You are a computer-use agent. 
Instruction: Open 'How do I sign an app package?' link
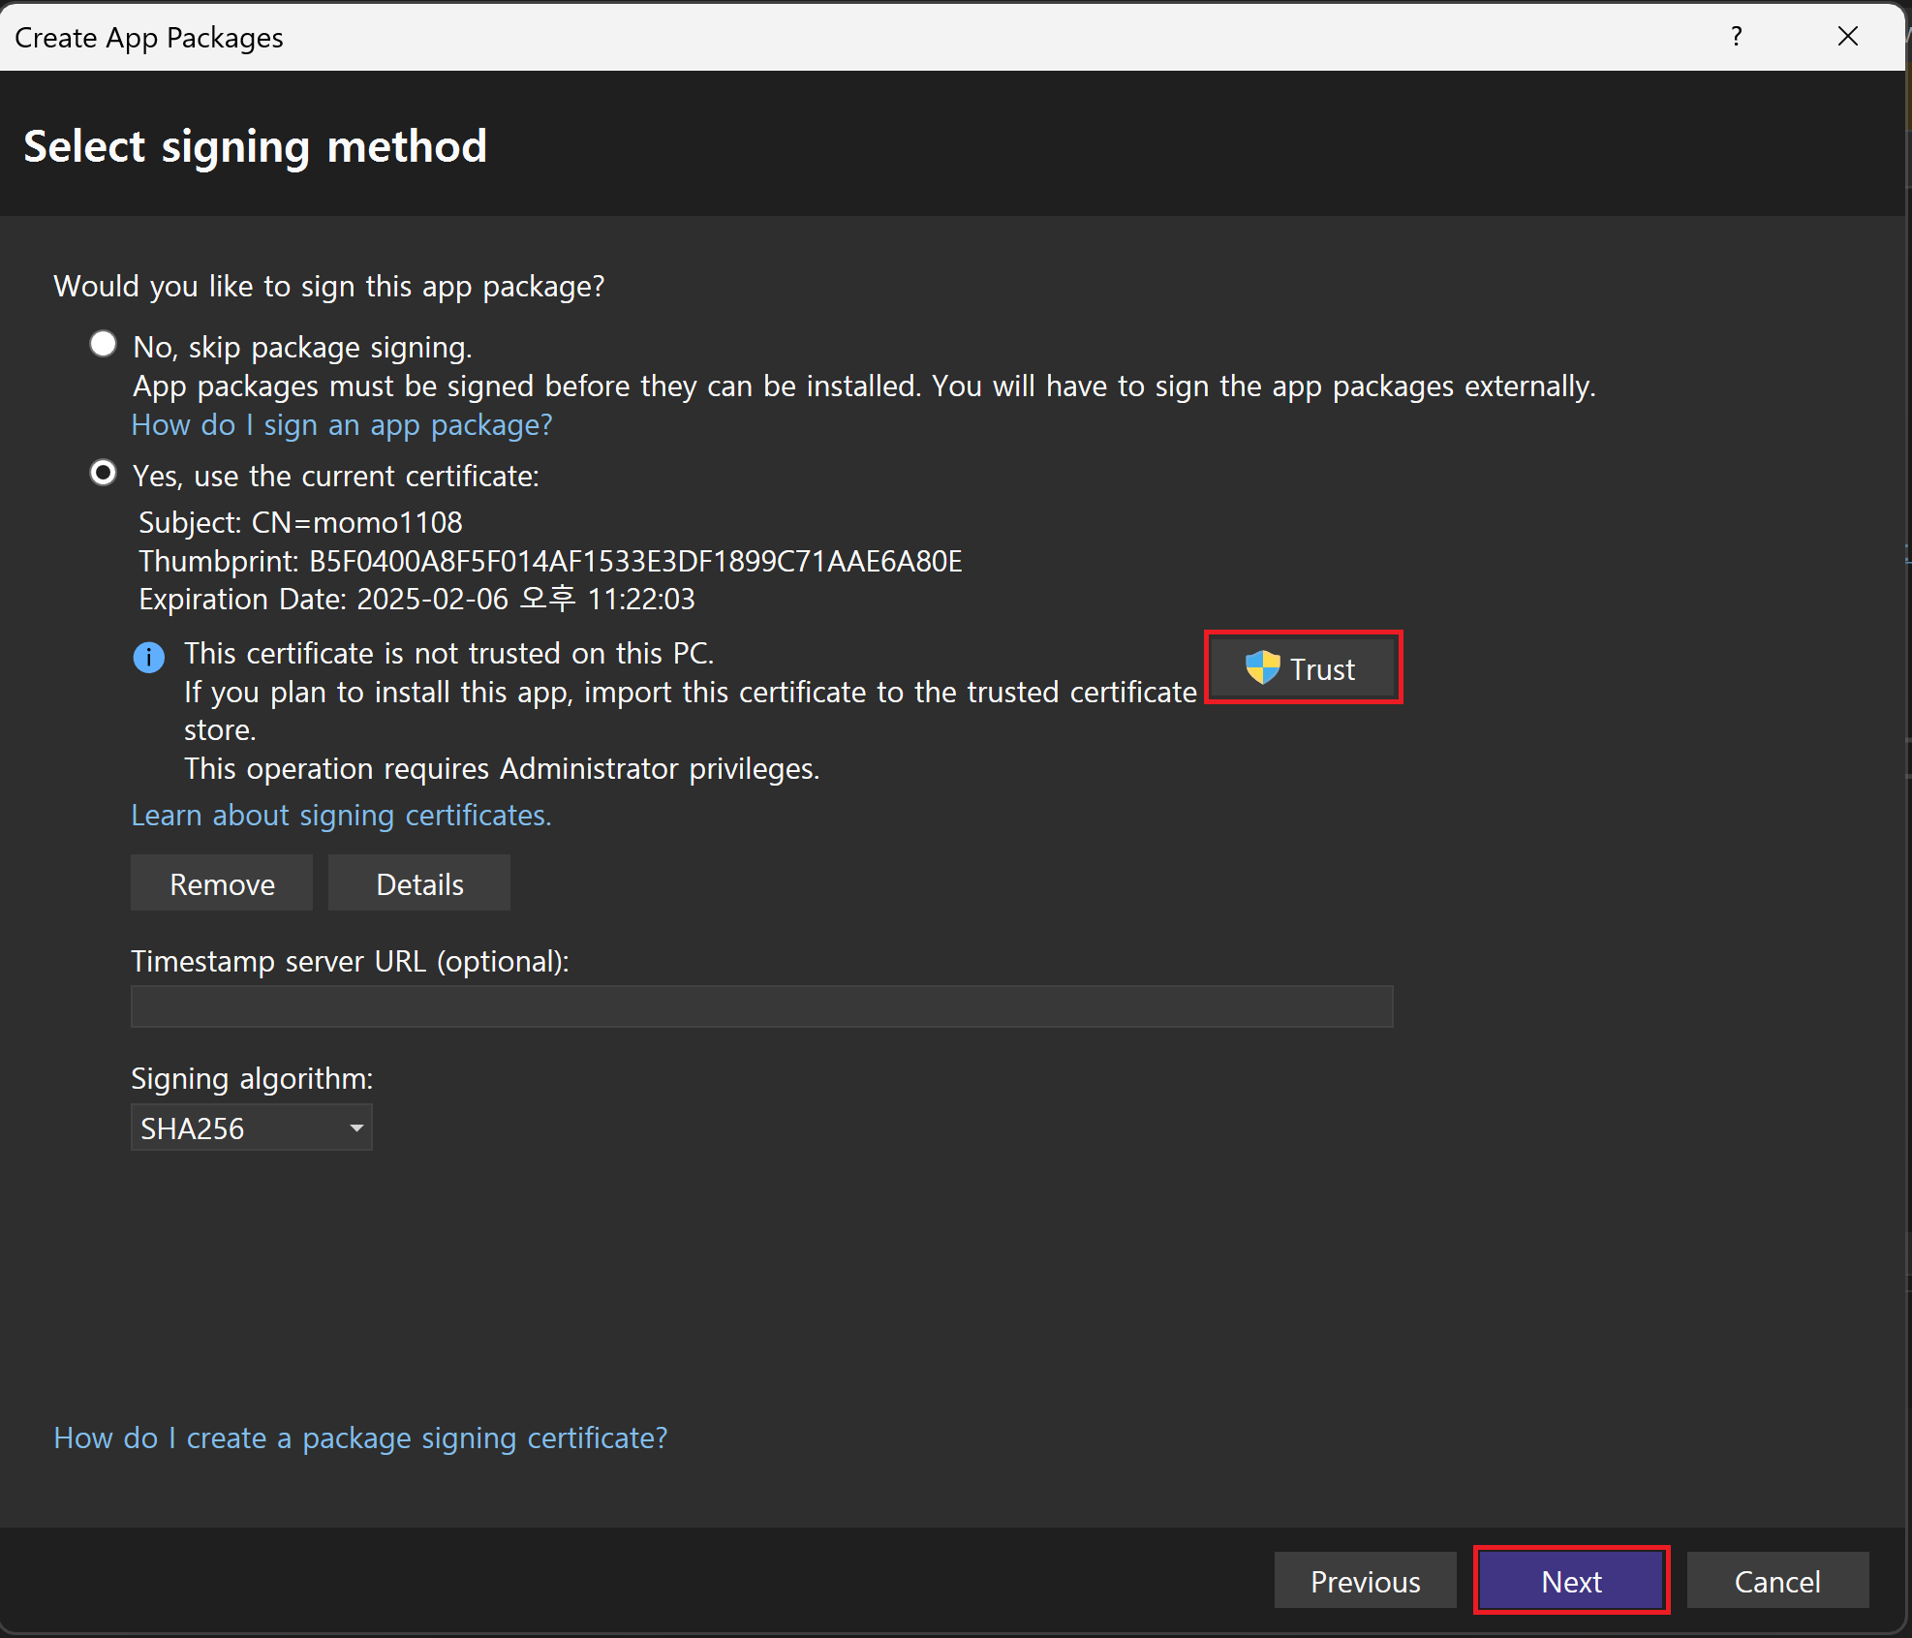click(x=342, y=425)
